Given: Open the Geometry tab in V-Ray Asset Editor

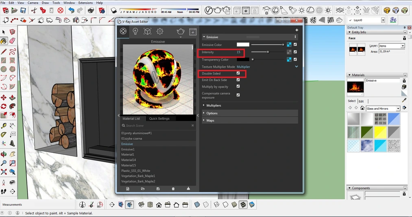Looking at the screenshot, I should [x=147, y=31].
